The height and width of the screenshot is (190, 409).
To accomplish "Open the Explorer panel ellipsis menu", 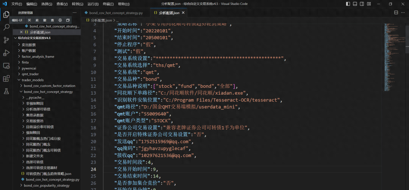I will pyautogui.click(x=75, y=12).
